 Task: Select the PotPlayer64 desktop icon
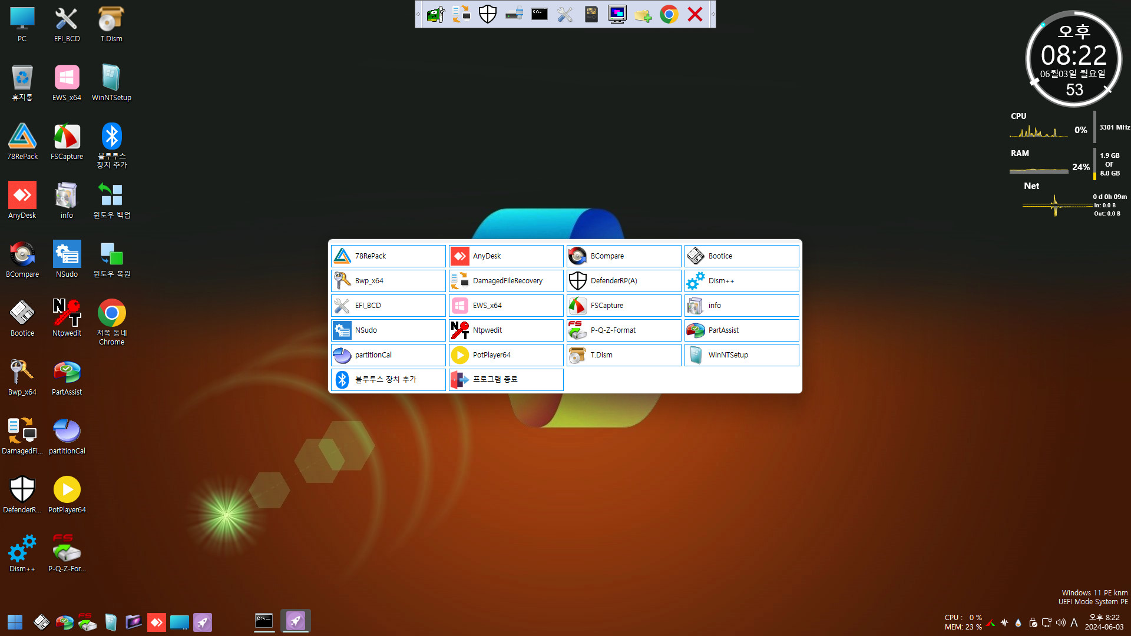67,495
